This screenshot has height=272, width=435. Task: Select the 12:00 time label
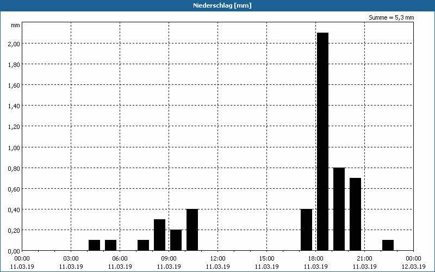(x=218, y=259)
